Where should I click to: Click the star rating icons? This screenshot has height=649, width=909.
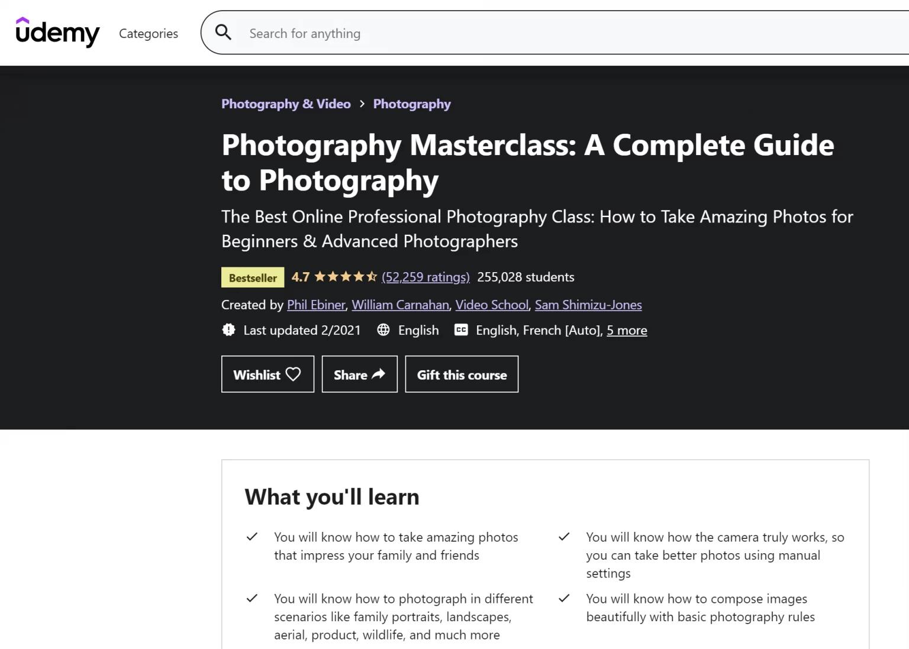(345, 277)
